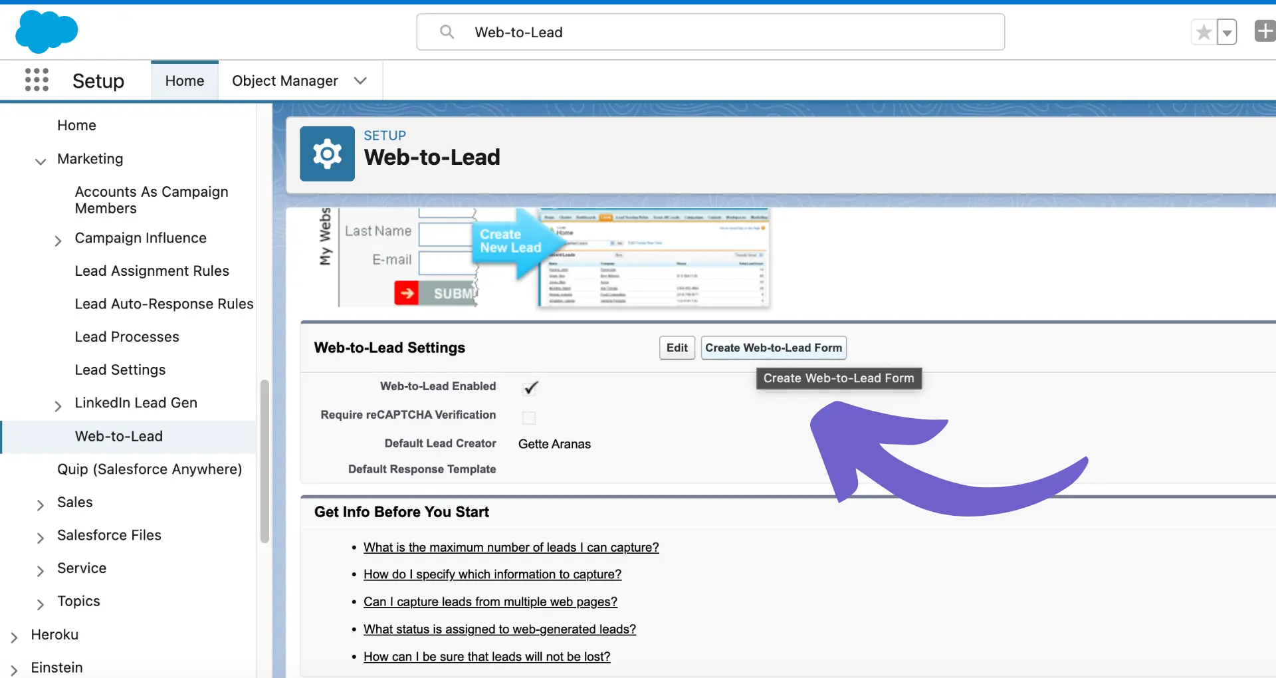Click the Get Info Before You Start heading
The width and height of the screenshot is (1276, 678).
[401, 512]
